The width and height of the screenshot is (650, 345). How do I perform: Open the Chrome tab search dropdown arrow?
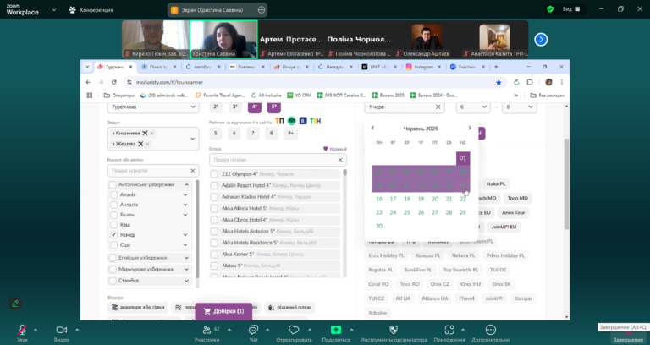pos(87,67)
